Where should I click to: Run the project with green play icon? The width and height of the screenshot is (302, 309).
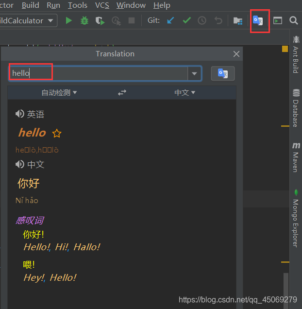pos(68,20)
